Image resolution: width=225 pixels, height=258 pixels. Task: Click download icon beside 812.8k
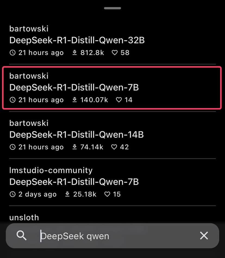pos(75,53)
